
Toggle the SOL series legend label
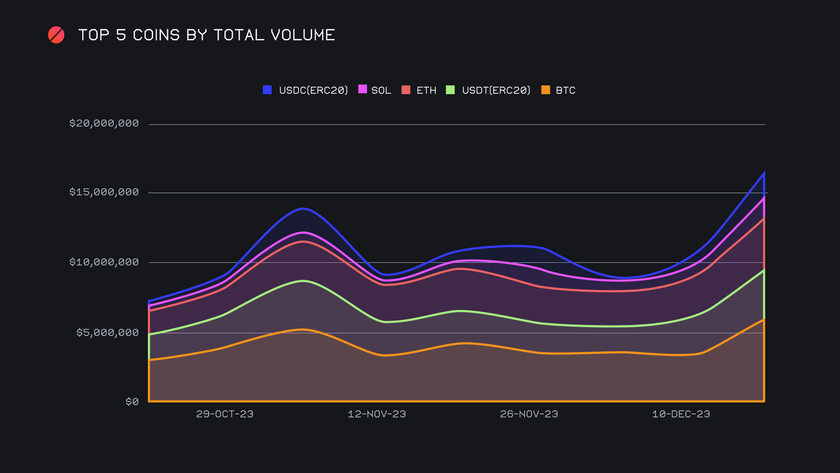381,90
